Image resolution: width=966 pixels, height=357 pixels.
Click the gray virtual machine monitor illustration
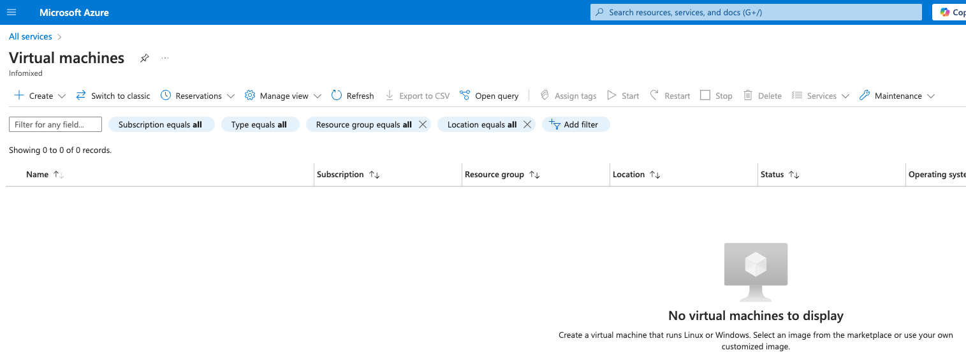pyautogui.click(x=756, y=272)
